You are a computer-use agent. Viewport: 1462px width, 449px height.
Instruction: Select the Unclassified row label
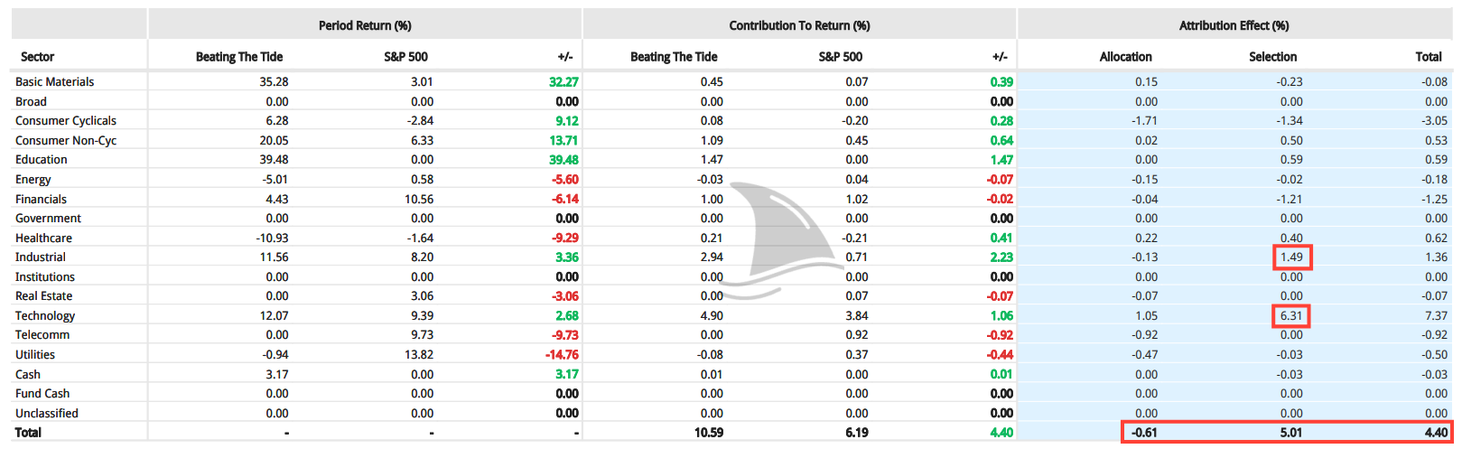coord(46,414)
